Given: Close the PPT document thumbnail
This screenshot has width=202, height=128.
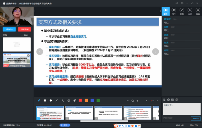Looking at the screenshot, I should coord(28,55).
